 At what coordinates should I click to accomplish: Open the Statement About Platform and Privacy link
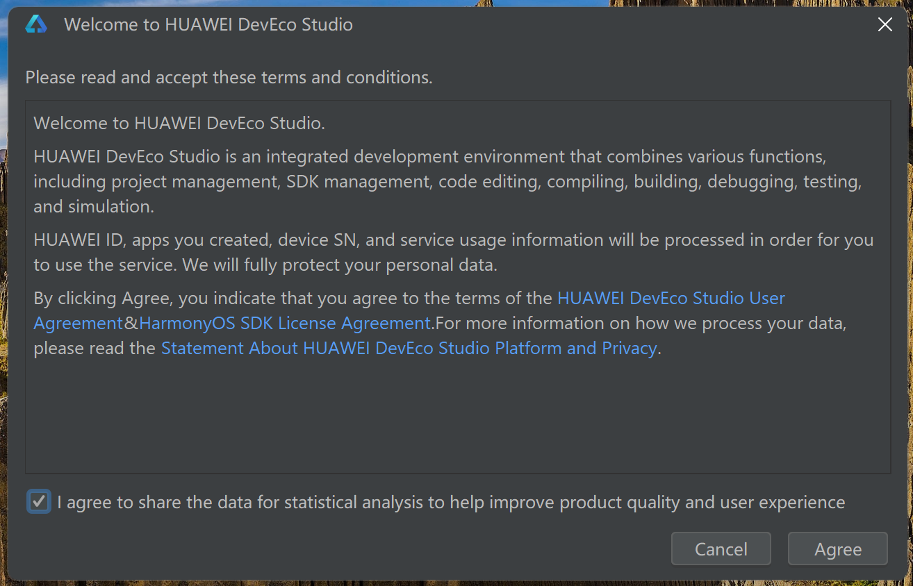click(409, 349)
